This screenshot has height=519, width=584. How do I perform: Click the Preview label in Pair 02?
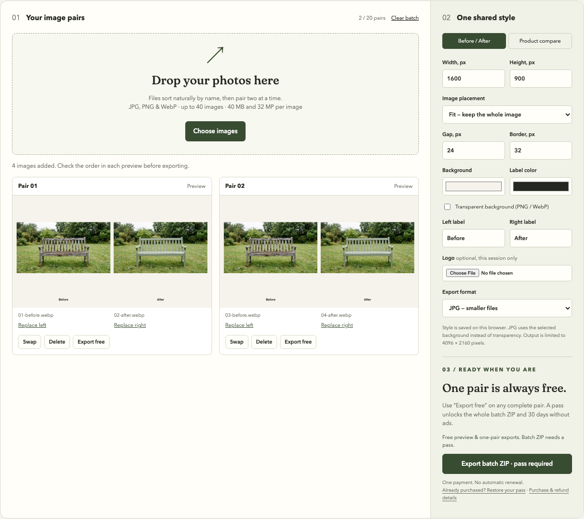403,186
